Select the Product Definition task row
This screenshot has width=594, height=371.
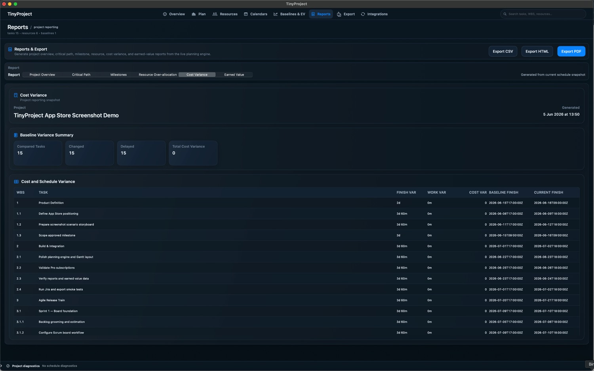pyautogui.click(x=297, y=203)
